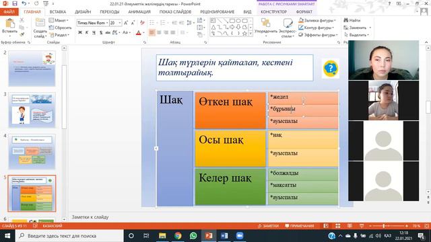Open Экспресс-стили quick styles
This screenshot has height=242, width=431.
(287, 28)
